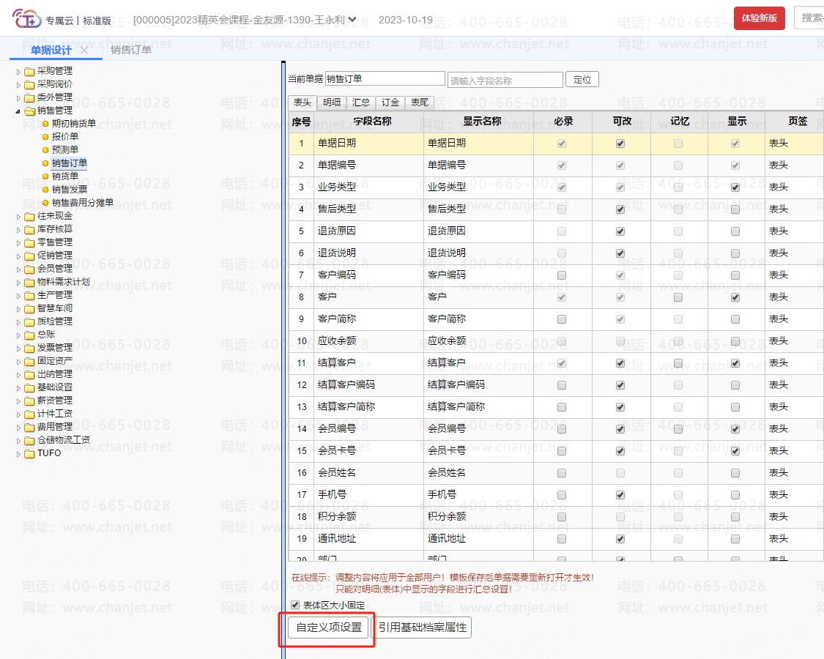Click the date 2023-10-19 in header
The image size is (824, 659).
[406, 20]
